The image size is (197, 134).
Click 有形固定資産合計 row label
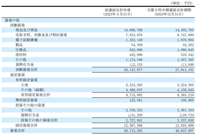[36, 95]
